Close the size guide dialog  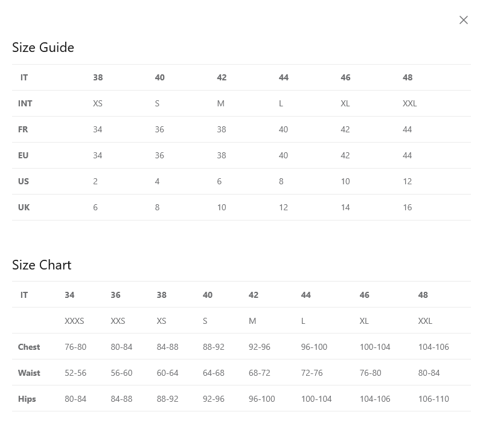[463, 20]
